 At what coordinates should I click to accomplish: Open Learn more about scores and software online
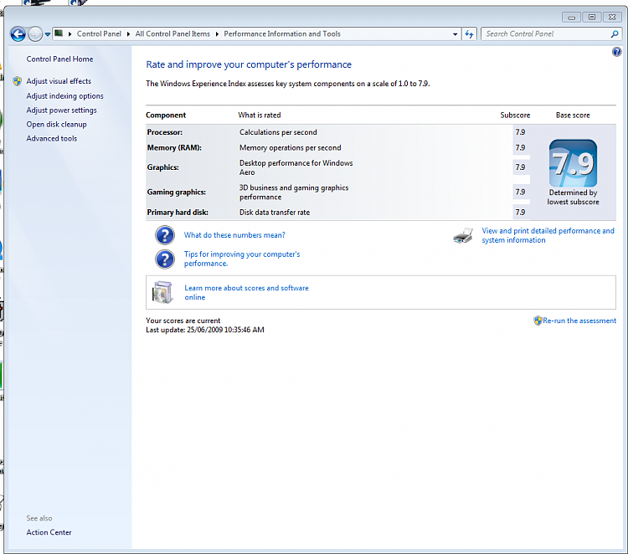[246, 293]
